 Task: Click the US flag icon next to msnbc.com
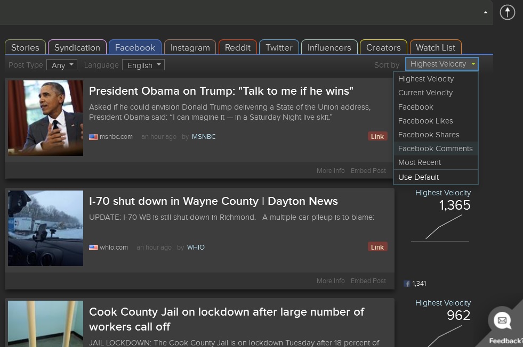[93, 137]
